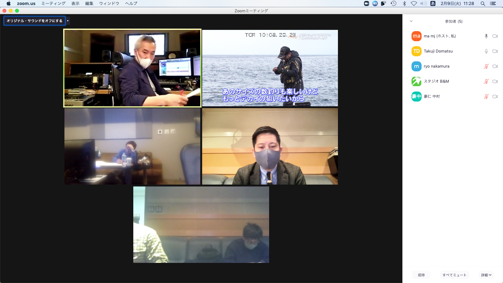Open the ミーティング menu
The image size is (503, 283).
[x=53, y=3]
